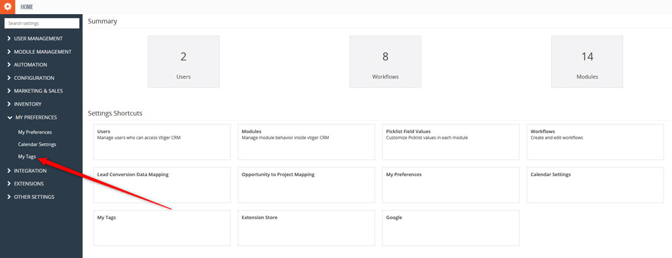This screenshot has height=258, width=672.
Task: Open the Users settings shortcut card
Action: [162, 142]
